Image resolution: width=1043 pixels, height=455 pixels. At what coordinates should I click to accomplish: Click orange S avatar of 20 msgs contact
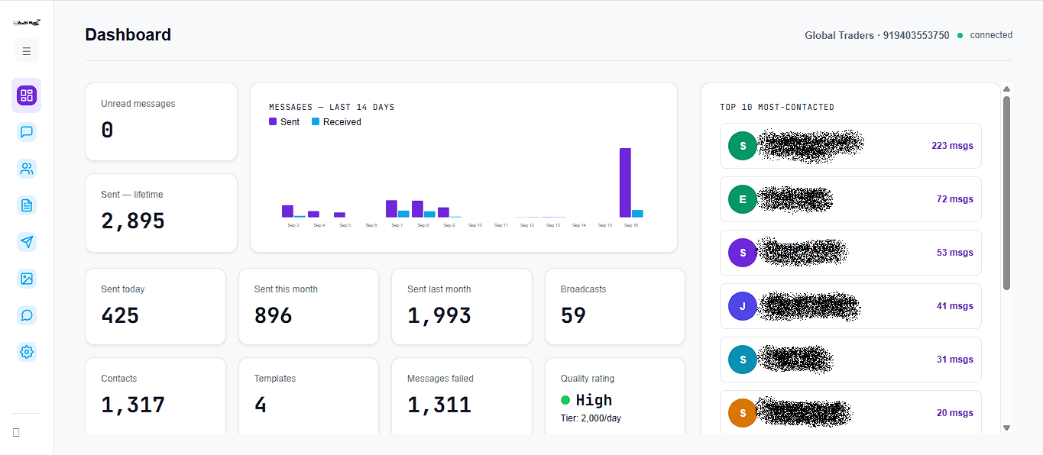tap(742, 413)
